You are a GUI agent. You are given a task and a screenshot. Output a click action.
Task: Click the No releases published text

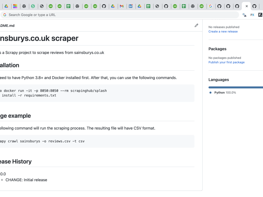[224, 27]
